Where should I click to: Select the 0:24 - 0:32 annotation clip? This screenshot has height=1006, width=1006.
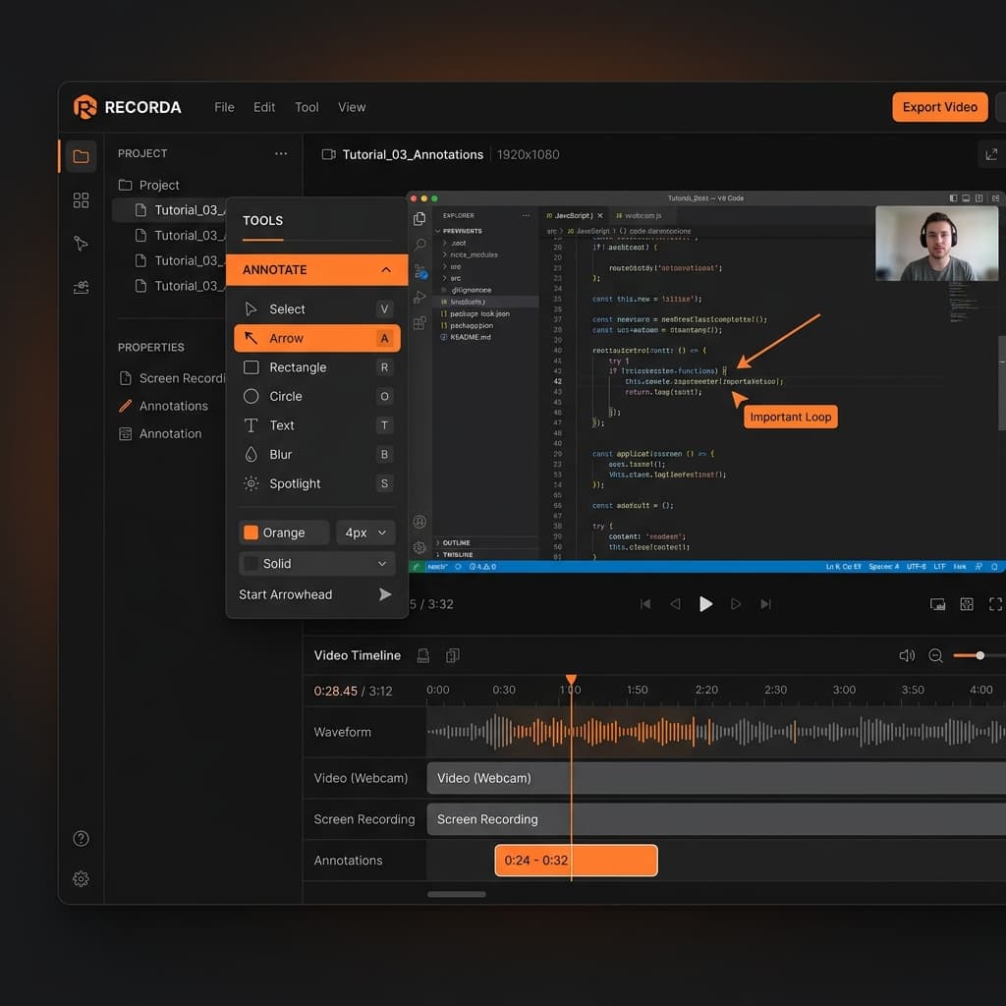click(576, 860)
